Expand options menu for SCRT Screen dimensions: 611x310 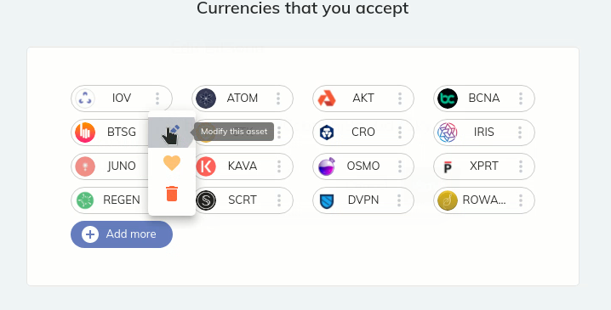click(279, 200)
